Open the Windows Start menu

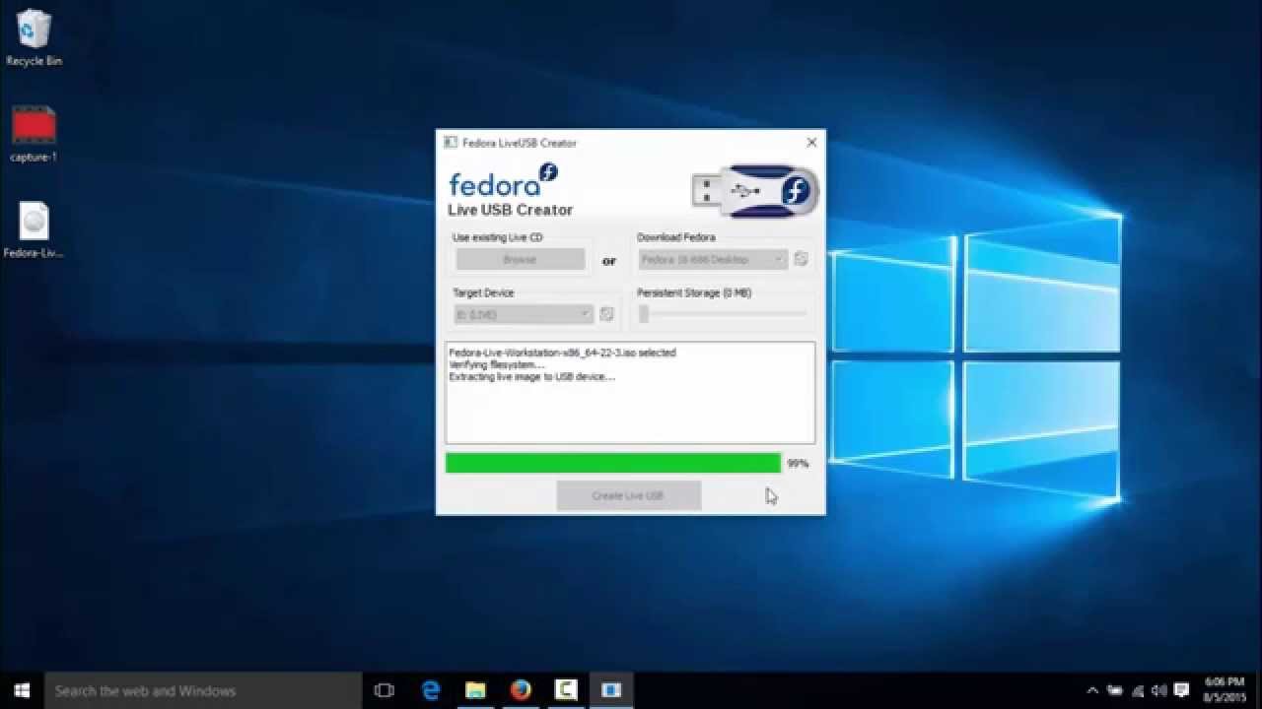[22, 690]
